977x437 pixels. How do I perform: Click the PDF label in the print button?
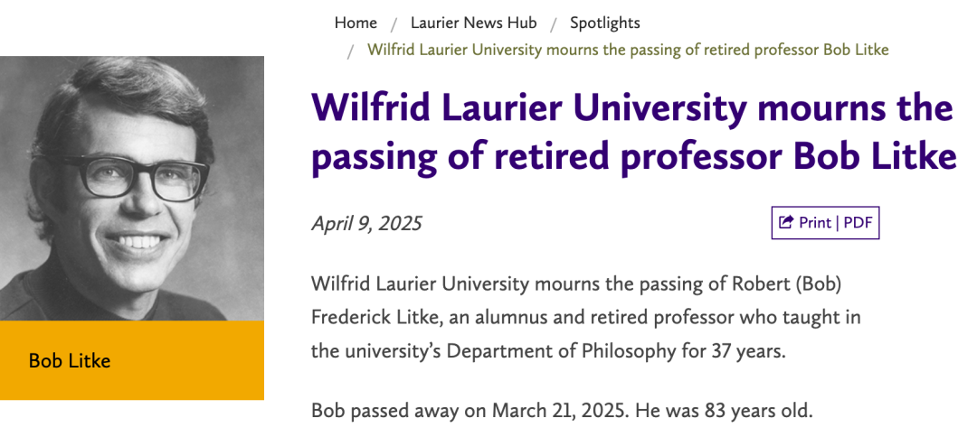[x=858, y=222]
